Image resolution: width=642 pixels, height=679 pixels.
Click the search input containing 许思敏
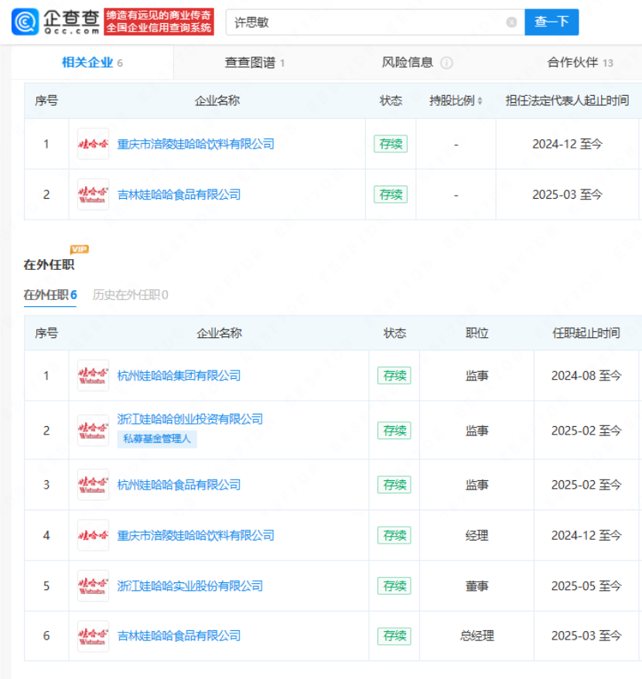367,22
